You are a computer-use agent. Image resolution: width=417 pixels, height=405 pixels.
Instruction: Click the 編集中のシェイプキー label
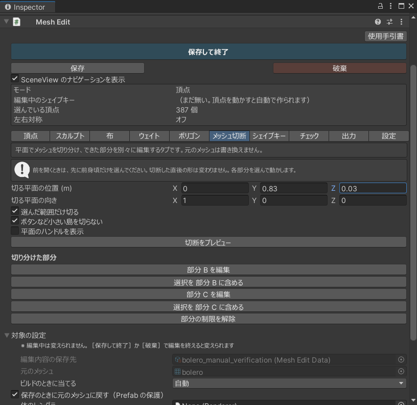pos(44,100)
